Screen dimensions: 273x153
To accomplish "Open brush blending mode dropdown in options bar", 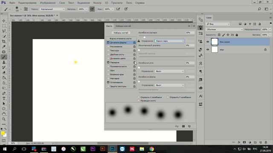I will pos(52,9).
